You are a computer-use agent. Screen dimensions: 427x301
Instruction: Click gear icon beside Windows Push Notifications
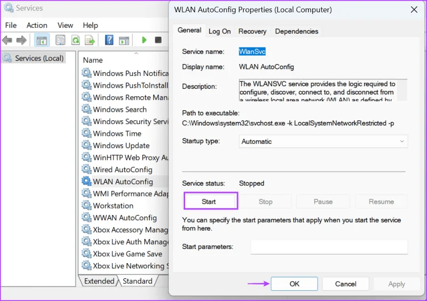click(x=86, y=73)
